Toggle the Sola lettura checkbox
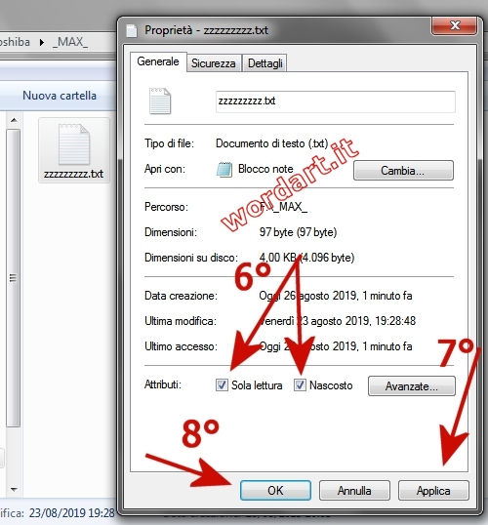488x525 pixels. pos(222,385)
